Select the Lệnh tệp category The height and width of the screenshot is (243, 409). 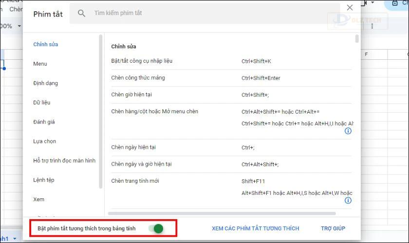coord(43,180)
